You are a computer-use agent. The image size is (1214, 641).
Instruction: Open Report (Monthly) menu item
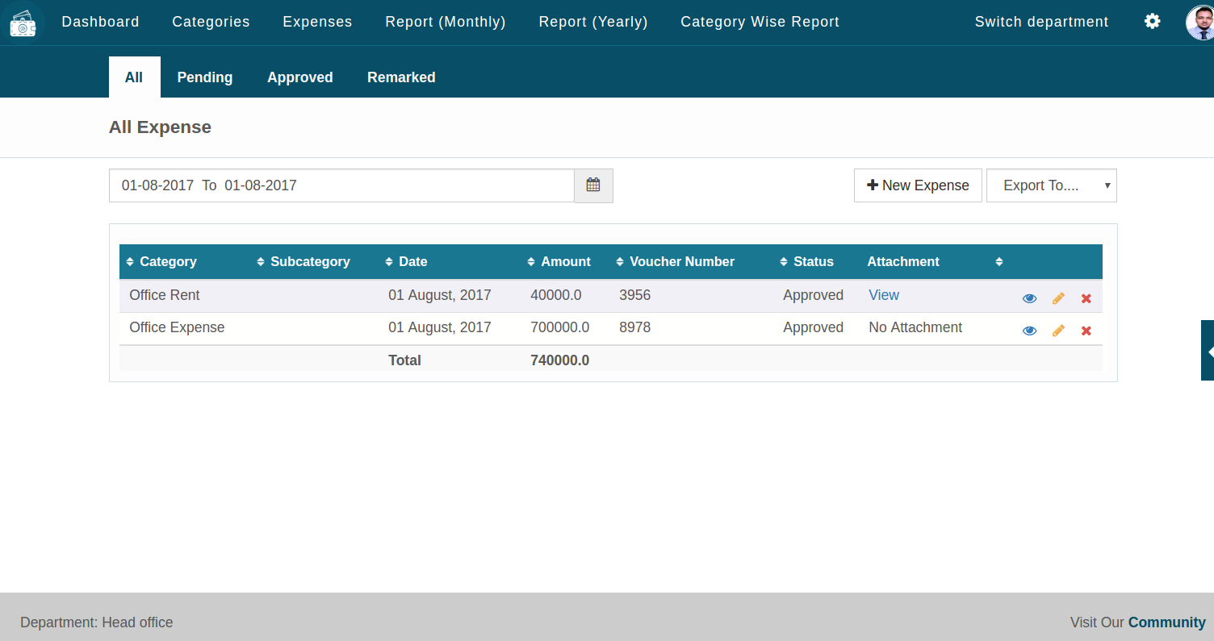point(445,22)
